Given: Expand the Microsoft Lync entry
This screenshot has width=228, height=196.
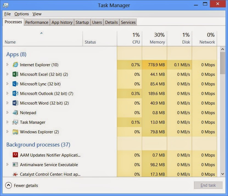Looking at the screenshot, I should tap(7, 84).
